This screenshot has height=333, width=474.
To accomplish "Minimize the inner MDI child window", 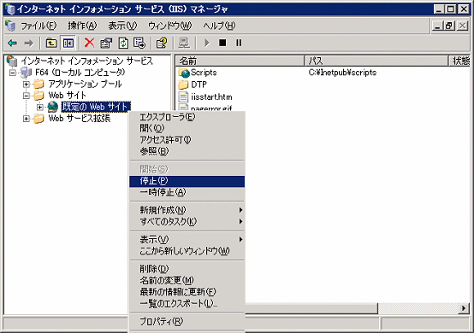I will (x=437, y=26).
